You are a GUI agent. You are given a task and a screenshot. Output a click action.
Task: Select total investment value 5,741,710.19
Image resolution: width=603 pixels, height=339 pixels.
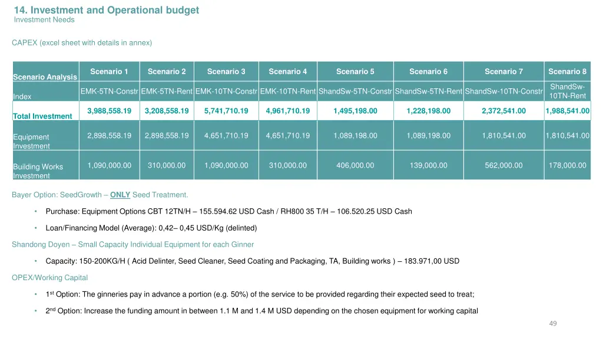click(226, 111)
